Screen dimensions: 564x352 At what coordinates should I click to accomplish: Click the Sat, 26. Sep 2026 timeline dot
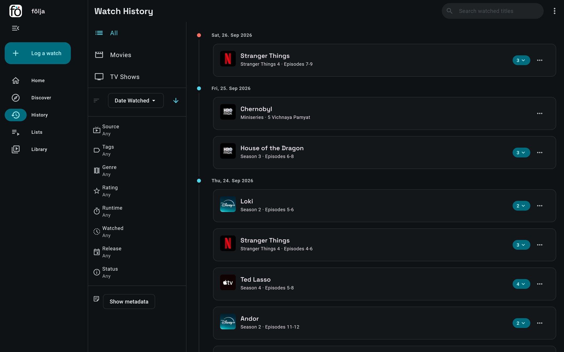tap(199, 35)
